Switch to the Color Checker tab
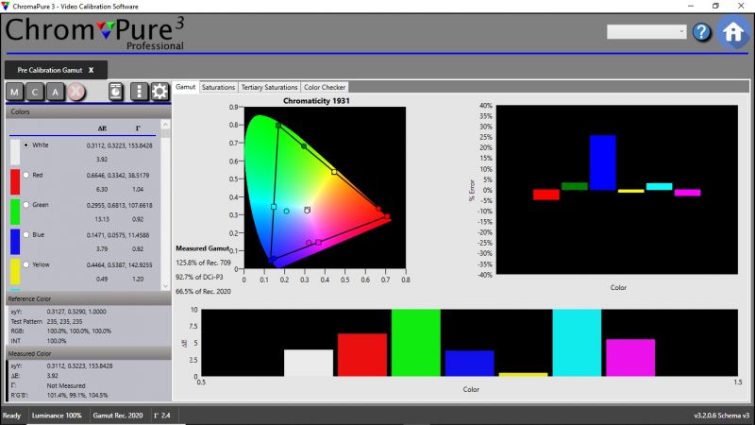 (x=325, y=87)
